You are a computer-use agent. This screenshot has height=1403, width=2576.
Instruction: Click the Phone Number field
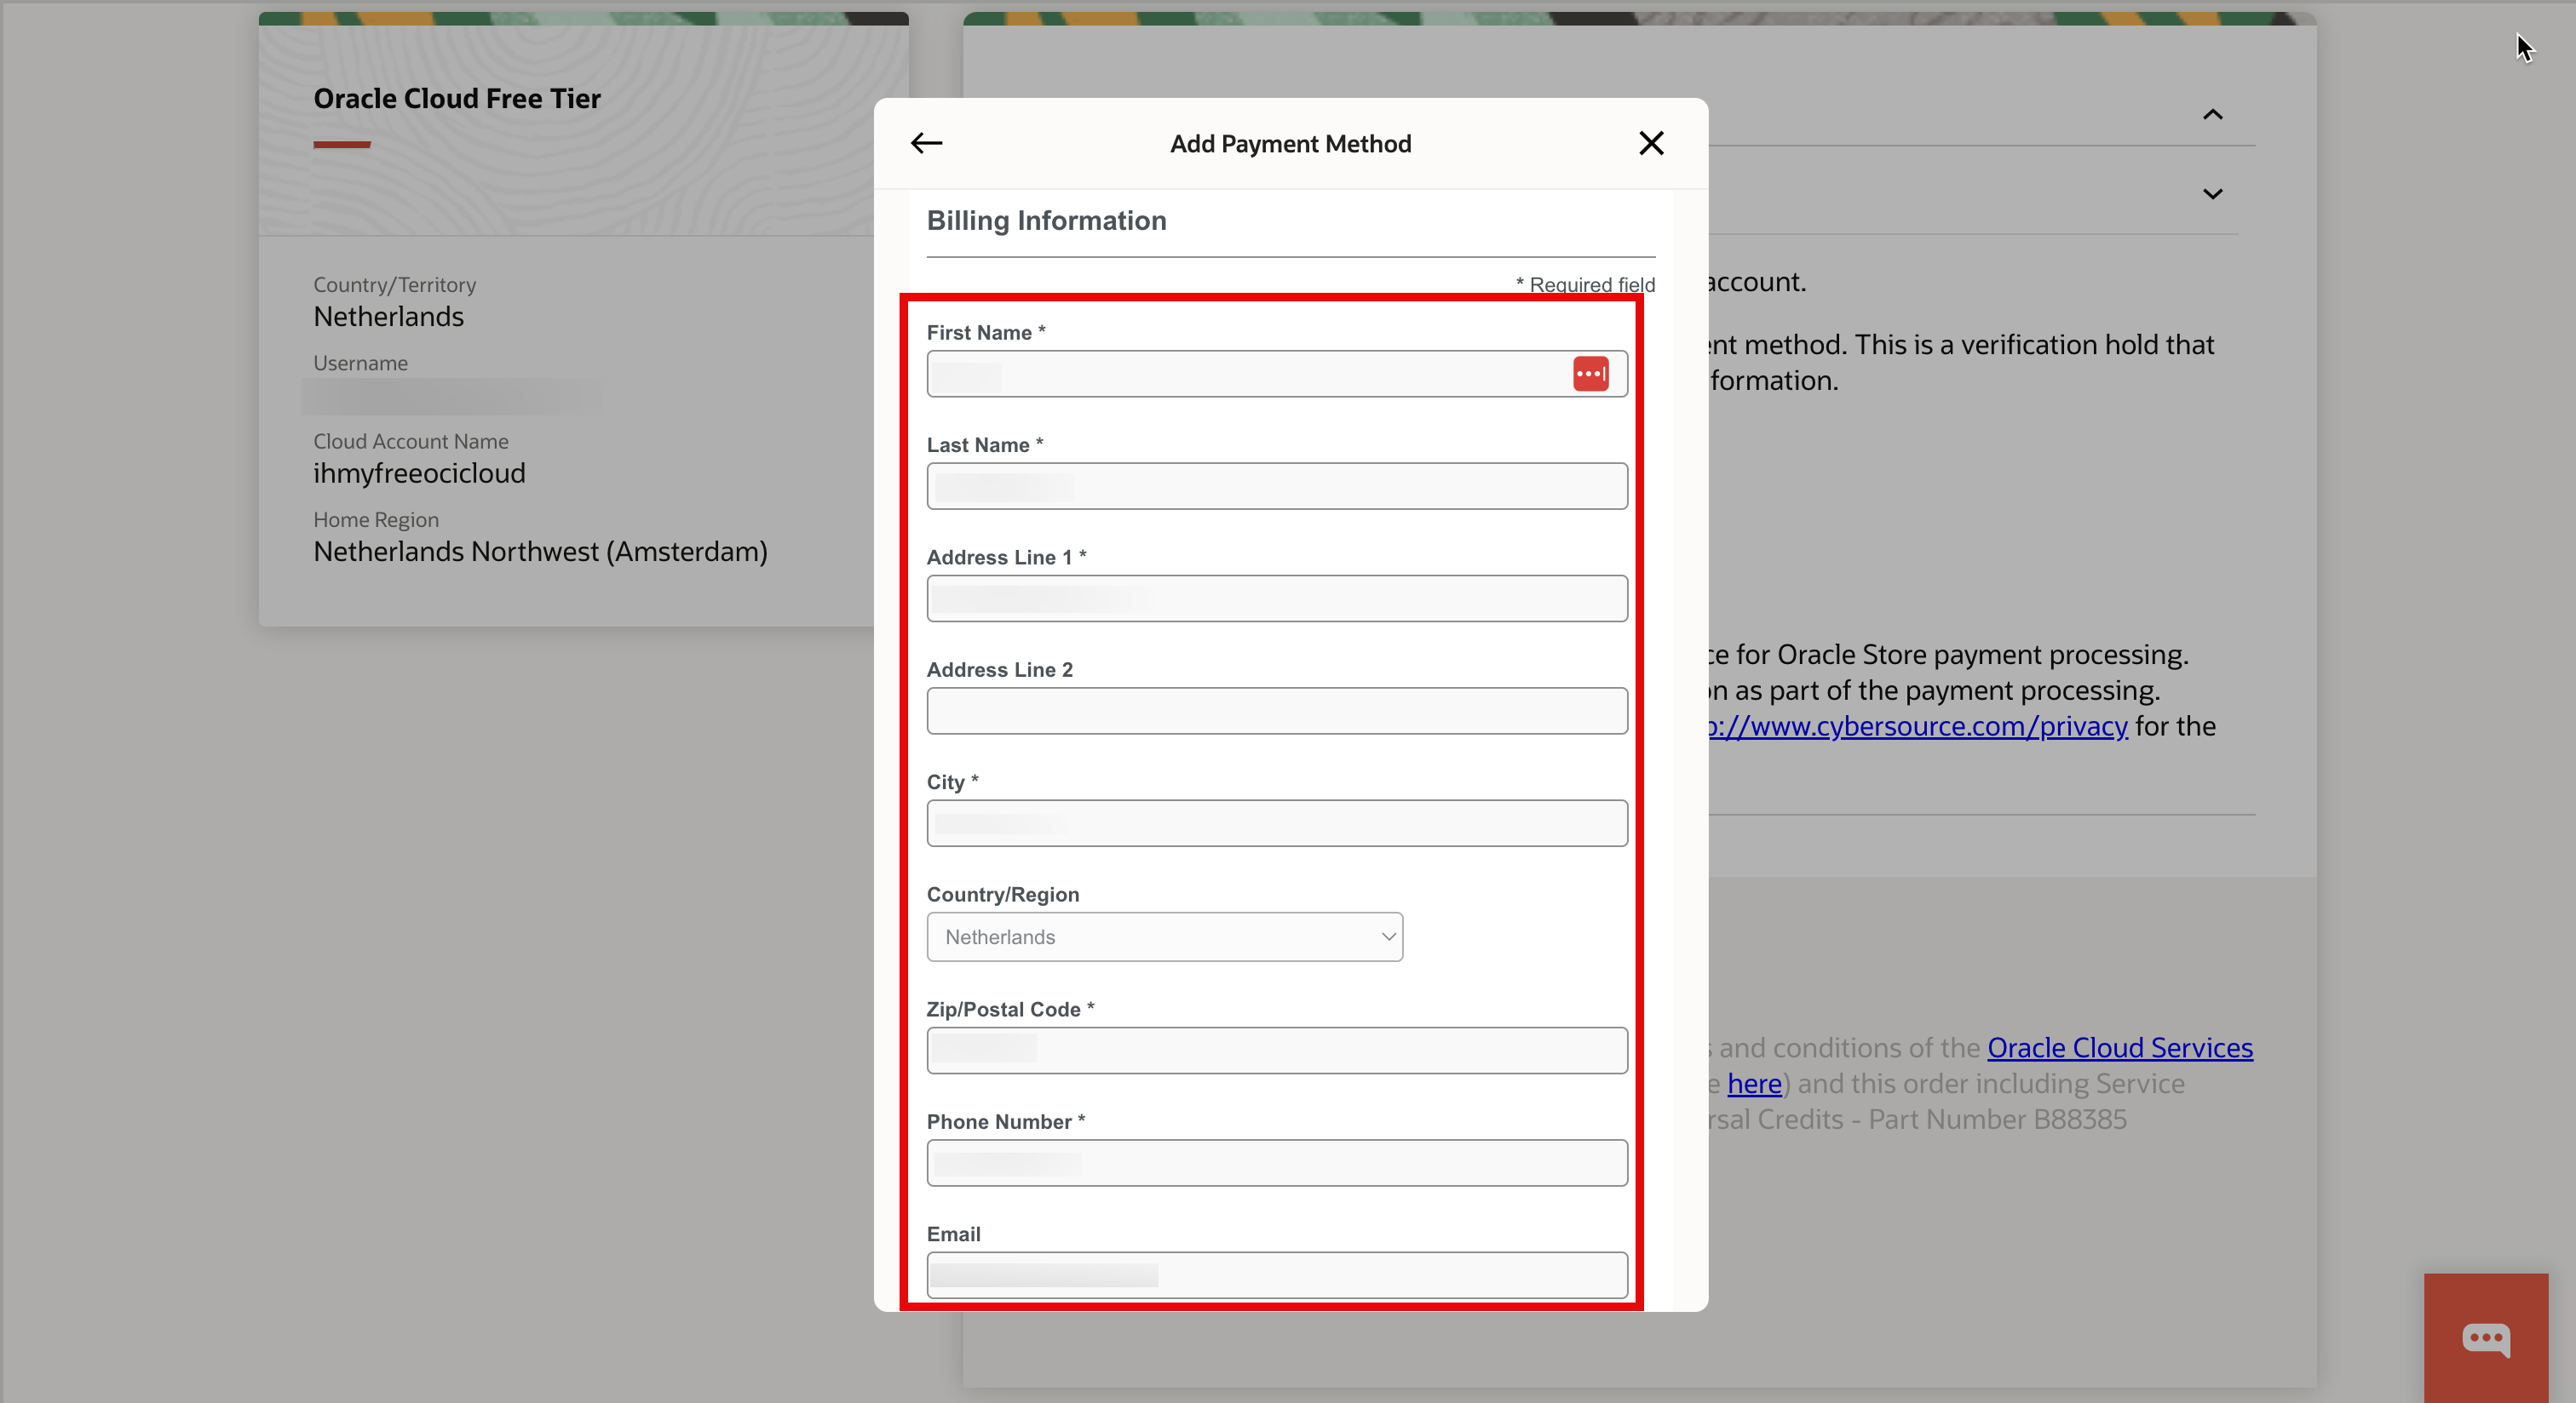pos(1276,1163)
